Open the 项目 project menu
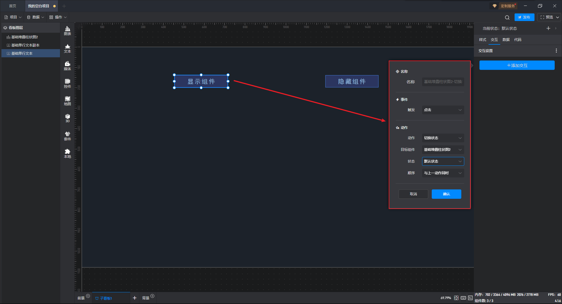Viewport: 562px width, 304px height. (13, 17)
